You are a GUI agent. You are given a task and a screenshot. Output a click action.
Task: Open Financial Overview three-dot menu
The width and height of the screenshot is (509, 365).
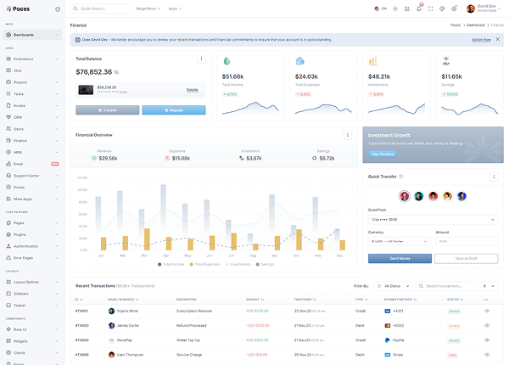click(x=347, y=135)
